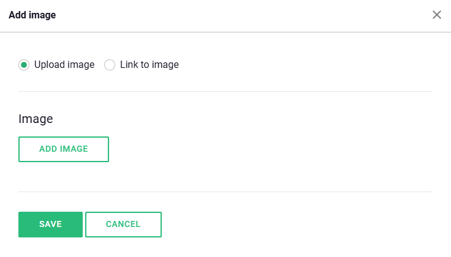Click the "Image" section heading
This screenshot has width=451, height=257.
pyautogui.click(x=36, y=119)
